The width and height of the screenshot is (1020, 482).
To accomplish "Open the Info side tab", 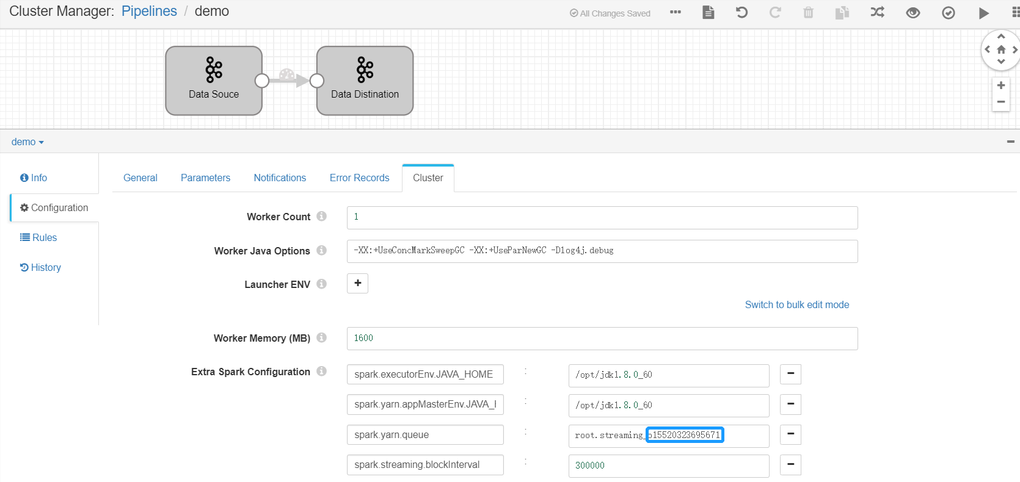I will 34,178.
